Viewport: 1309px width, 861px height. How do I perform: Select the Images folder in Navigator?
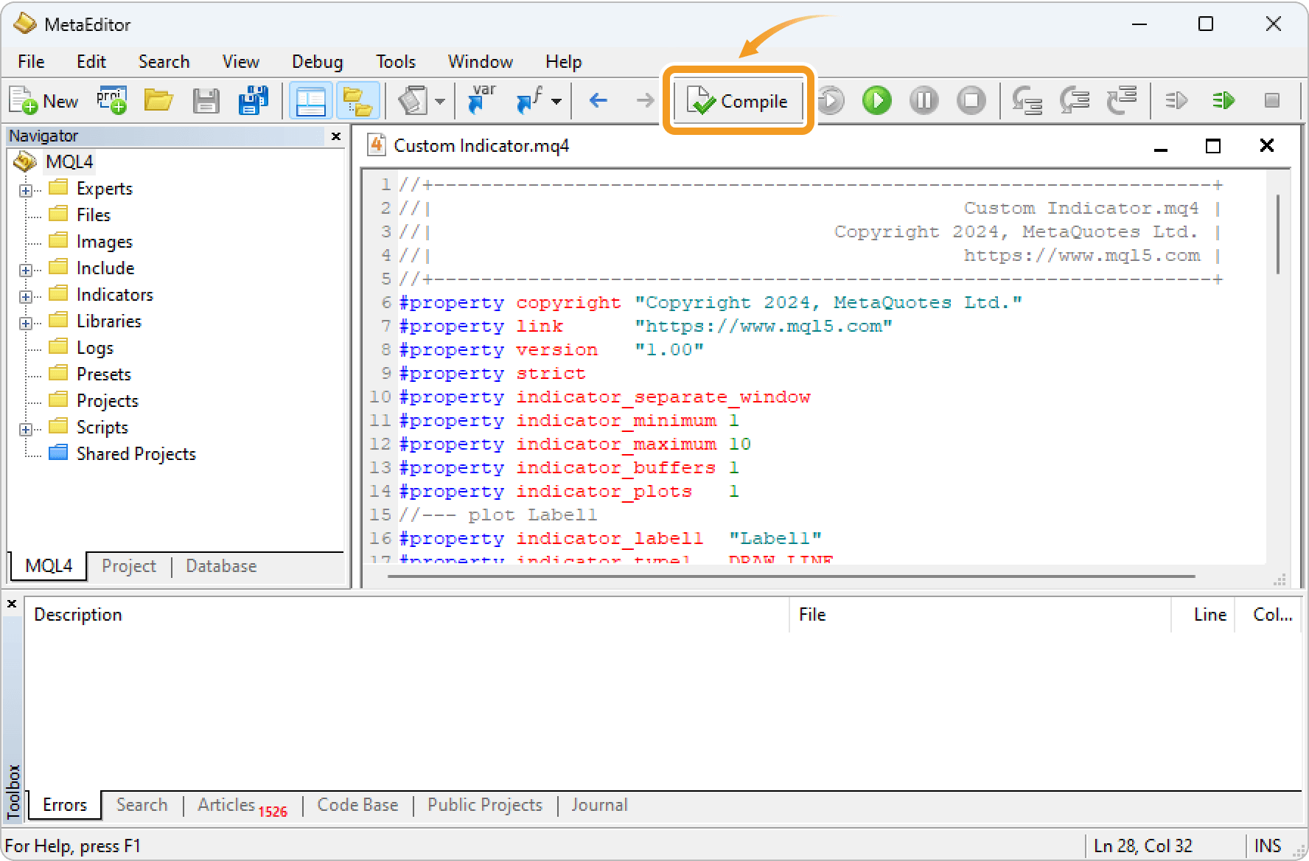point(104,241)
